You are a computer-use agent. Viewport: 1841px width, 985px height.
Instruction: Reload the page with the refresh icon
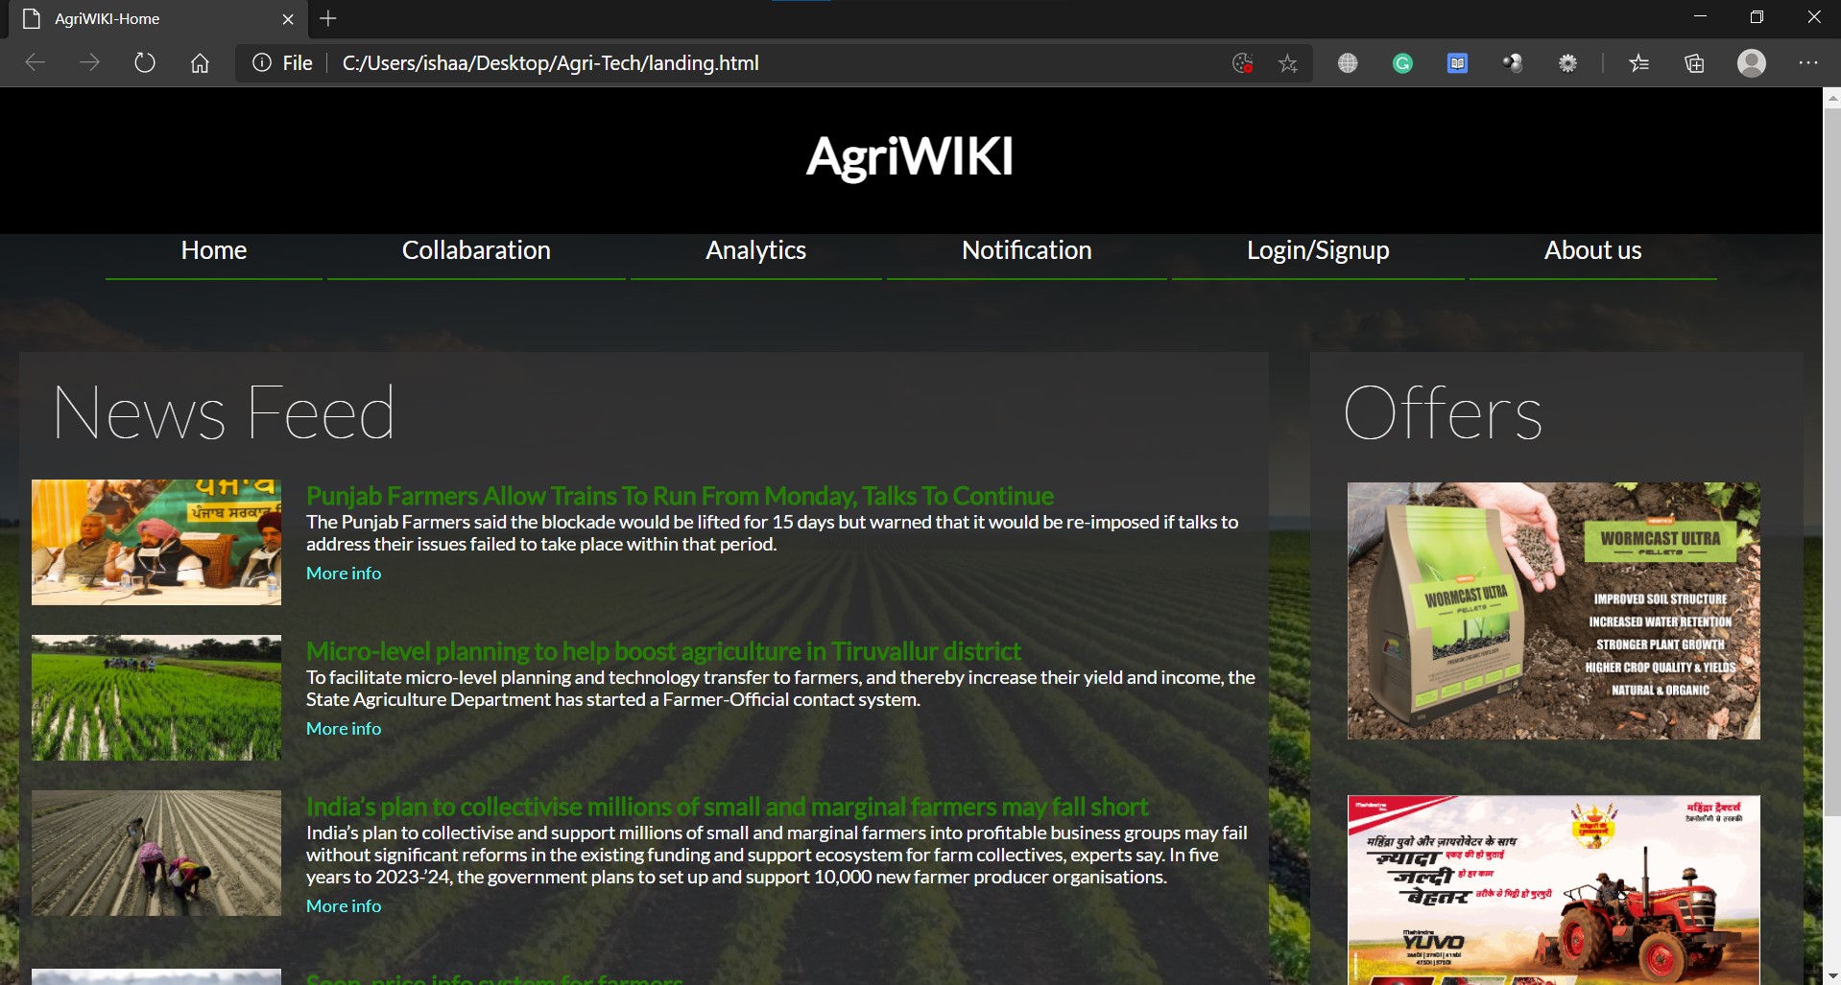click(x=144, y=63)
